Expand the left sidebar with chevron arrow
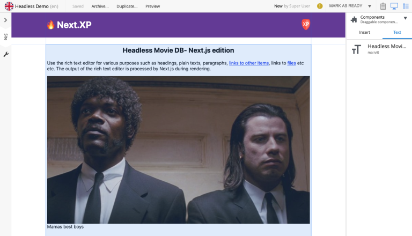Image resolution: width=412 pixels, height=236 pixels. 5,20
